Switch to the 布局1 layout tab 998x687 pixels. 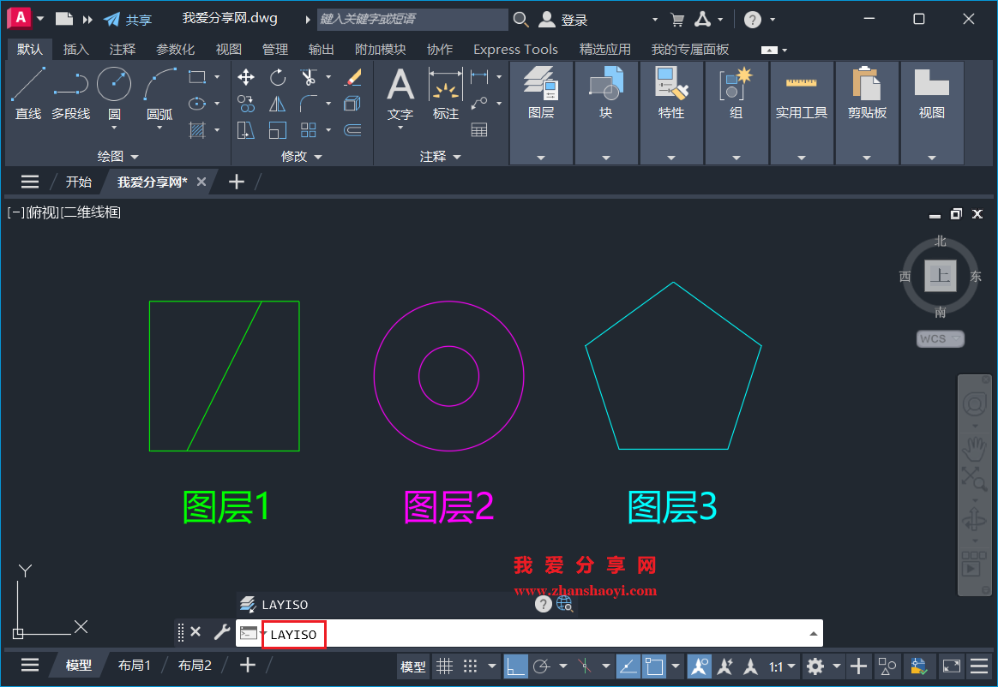point(135,665)
